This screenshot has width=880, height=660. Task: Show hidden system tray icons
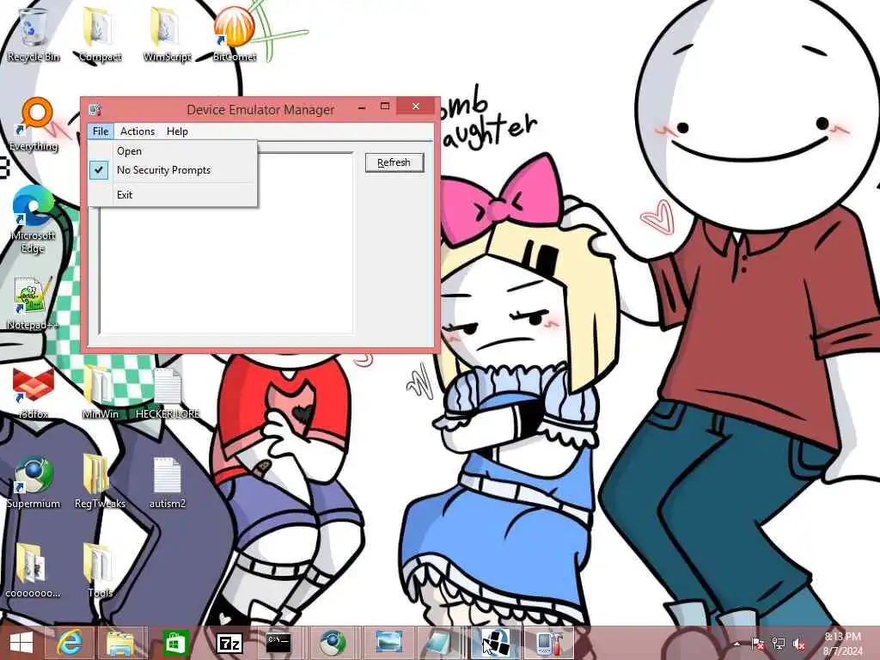point(736,644)
